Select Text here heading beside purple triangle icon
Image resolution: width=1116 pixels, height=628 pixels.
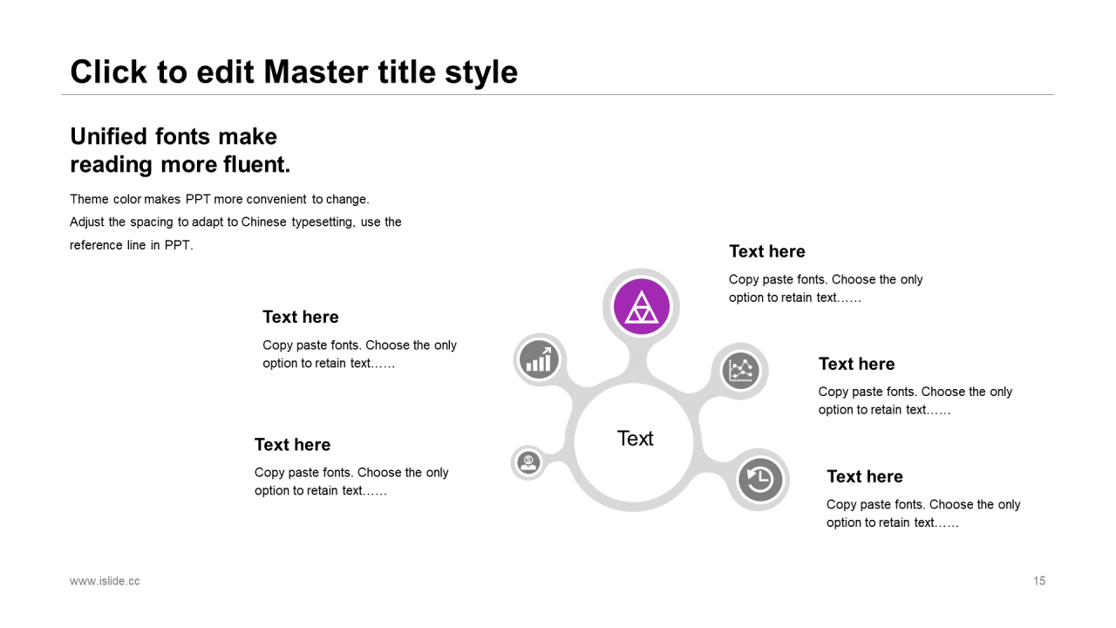766,251
